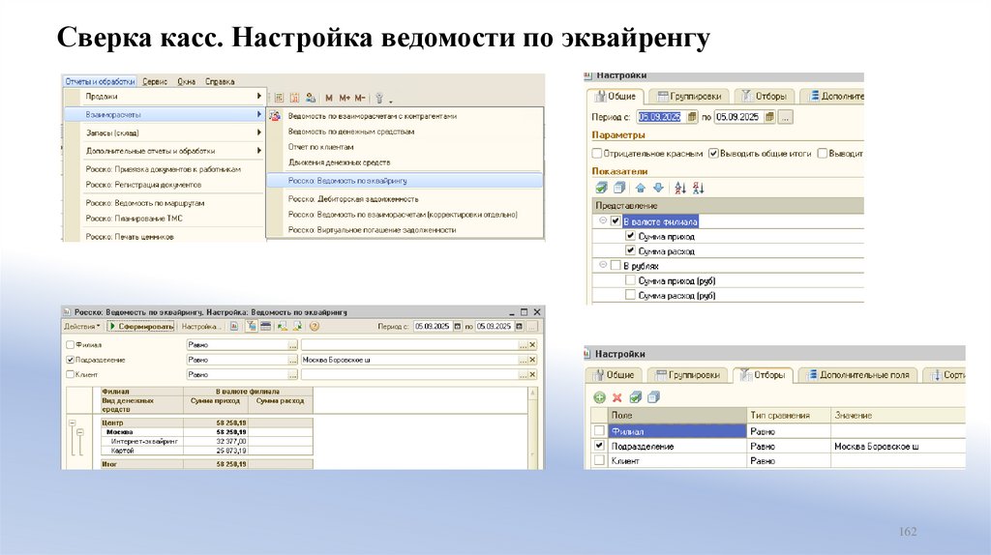991x555 pixels.
Task: Click the wrench tools icon after M-
Action: [x=379, y=98]
